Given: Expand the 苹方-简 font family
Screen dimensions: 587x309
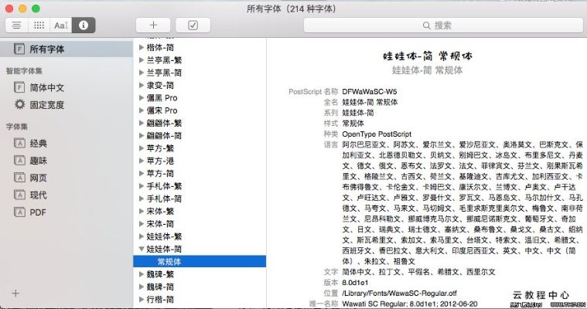Looking at the screenshot, I should [141, 174].
